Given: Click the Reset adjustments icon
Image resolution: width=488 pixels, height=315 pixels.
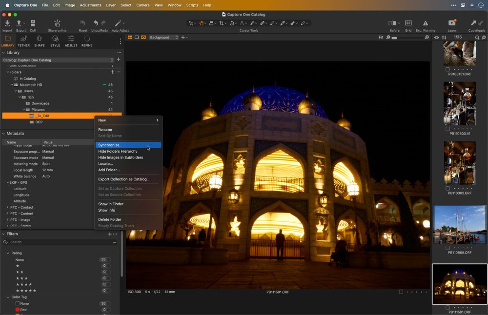Looking at the screenshot, I should (x=83, y=23).
